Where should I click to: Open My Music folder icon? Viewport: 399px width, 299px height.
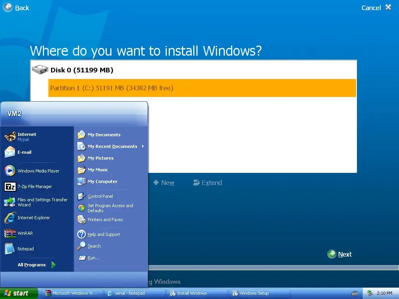(x=81, y=170)
